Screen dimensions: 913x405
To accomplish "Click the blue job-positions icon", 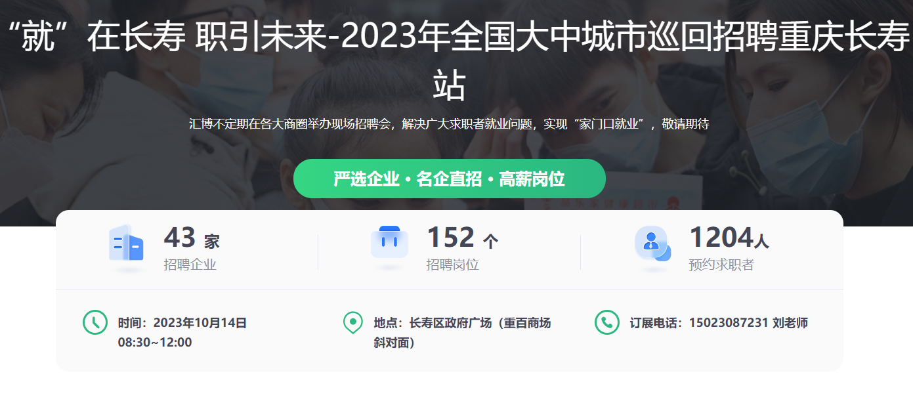I will tap(389, 243).
